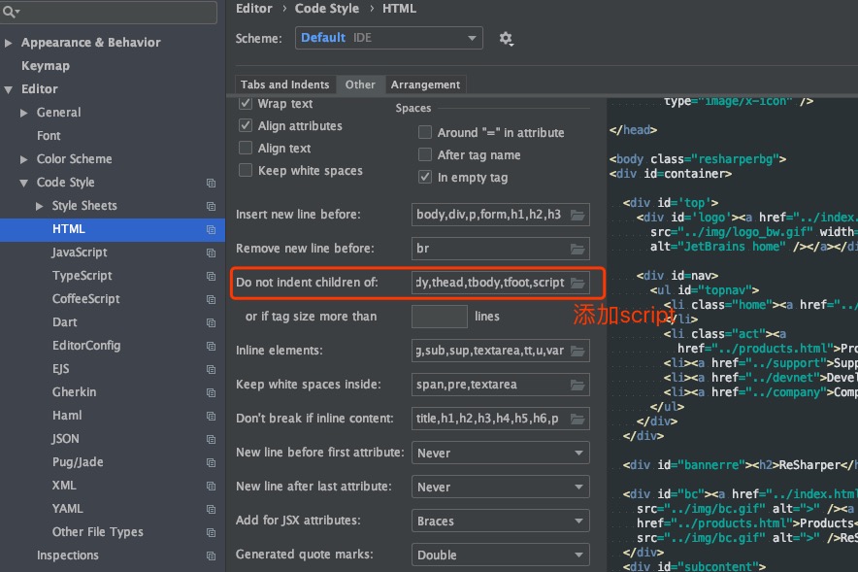
Task: Select Keymap in settings tree
Action: pyautogui.click(x=46, y=66)
